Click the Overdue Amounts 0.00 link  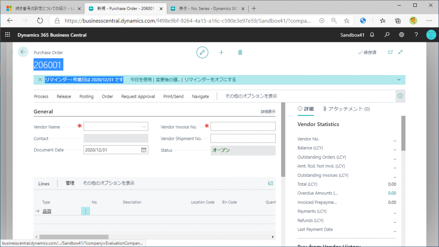click(x=392, y=193)
